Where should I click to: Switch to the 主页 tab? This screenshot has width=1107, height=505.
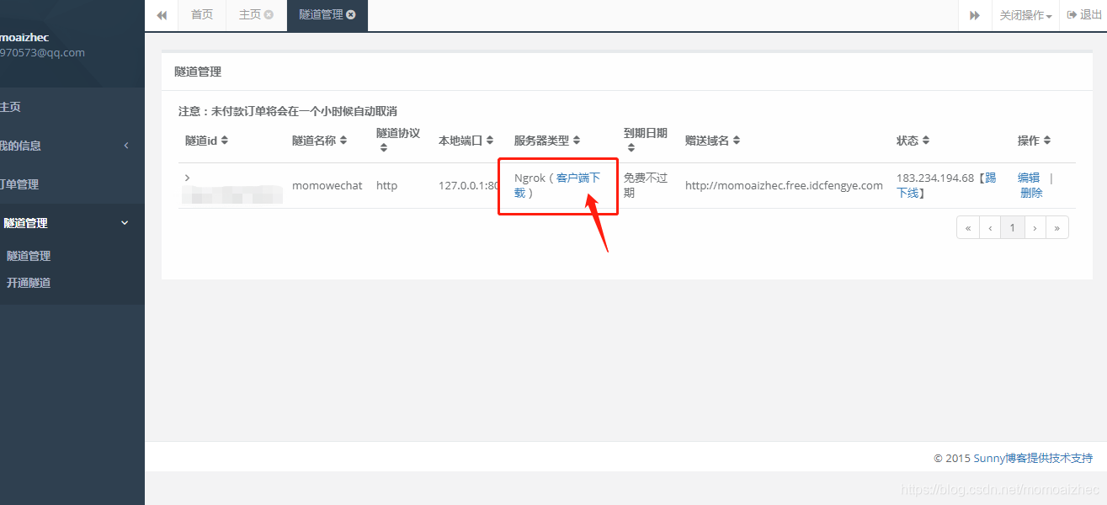point(250,15)
